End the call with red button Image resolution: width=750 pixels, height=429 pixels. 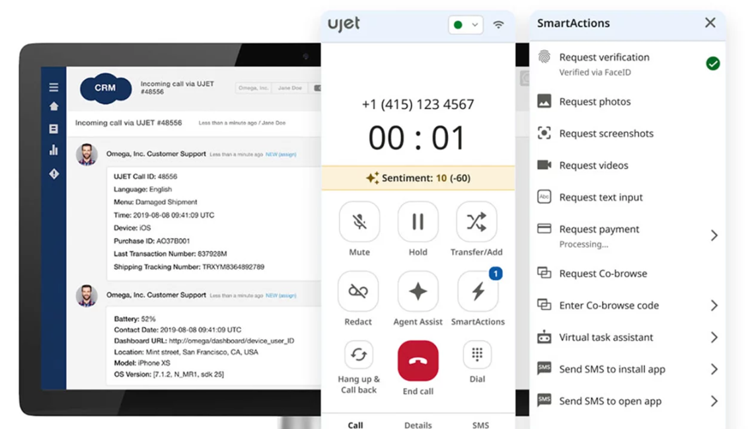[x=418, y=361]
